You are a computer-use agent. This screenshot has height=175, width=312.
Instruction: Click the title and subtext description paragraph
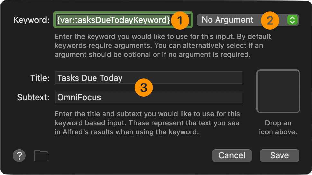click(147, 123)
